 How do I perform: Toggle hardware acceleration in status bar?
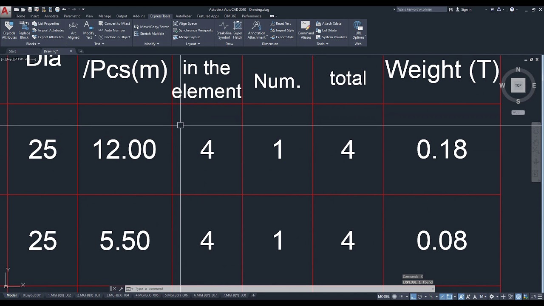pyautogui.click(x=519, y=297)
